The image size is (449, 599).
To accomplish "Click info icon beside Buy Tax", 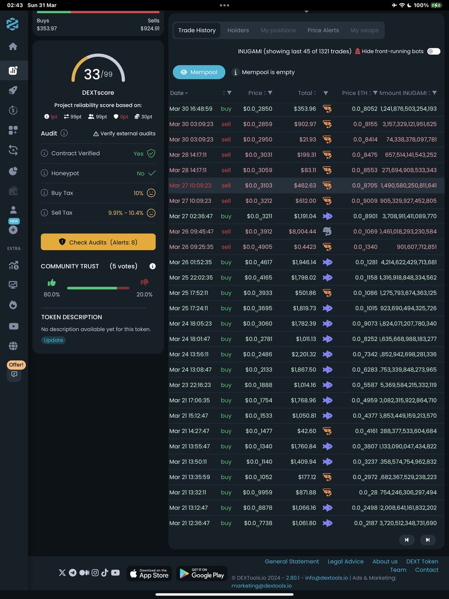I will click(44, 193).
